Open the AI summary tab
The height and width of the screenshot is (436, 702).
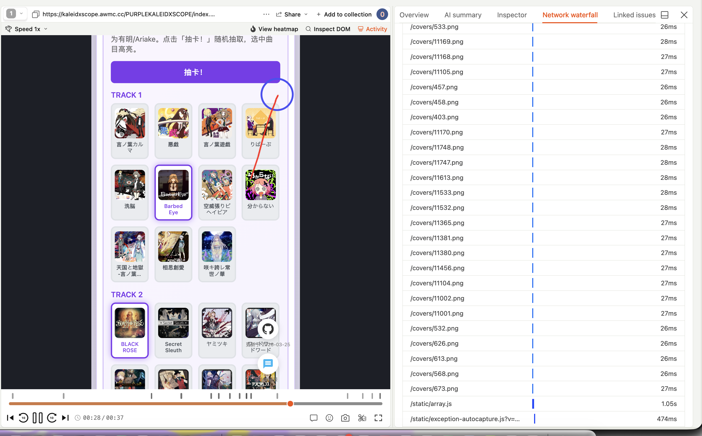click(463, 15)
